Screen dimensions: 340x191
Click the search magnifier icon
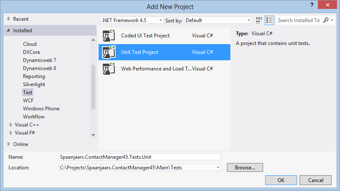click(326, 20)
